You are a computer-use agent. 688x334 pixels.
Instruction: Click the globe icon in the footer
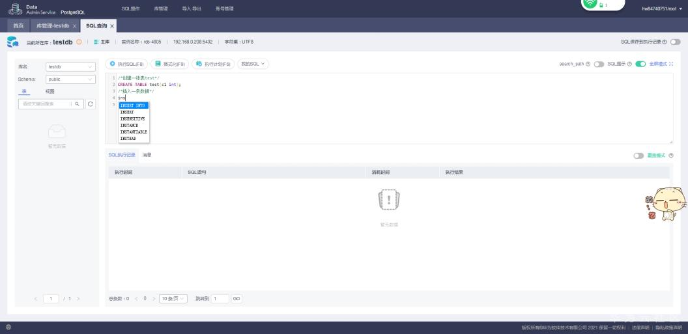click(x=8, y=327)
